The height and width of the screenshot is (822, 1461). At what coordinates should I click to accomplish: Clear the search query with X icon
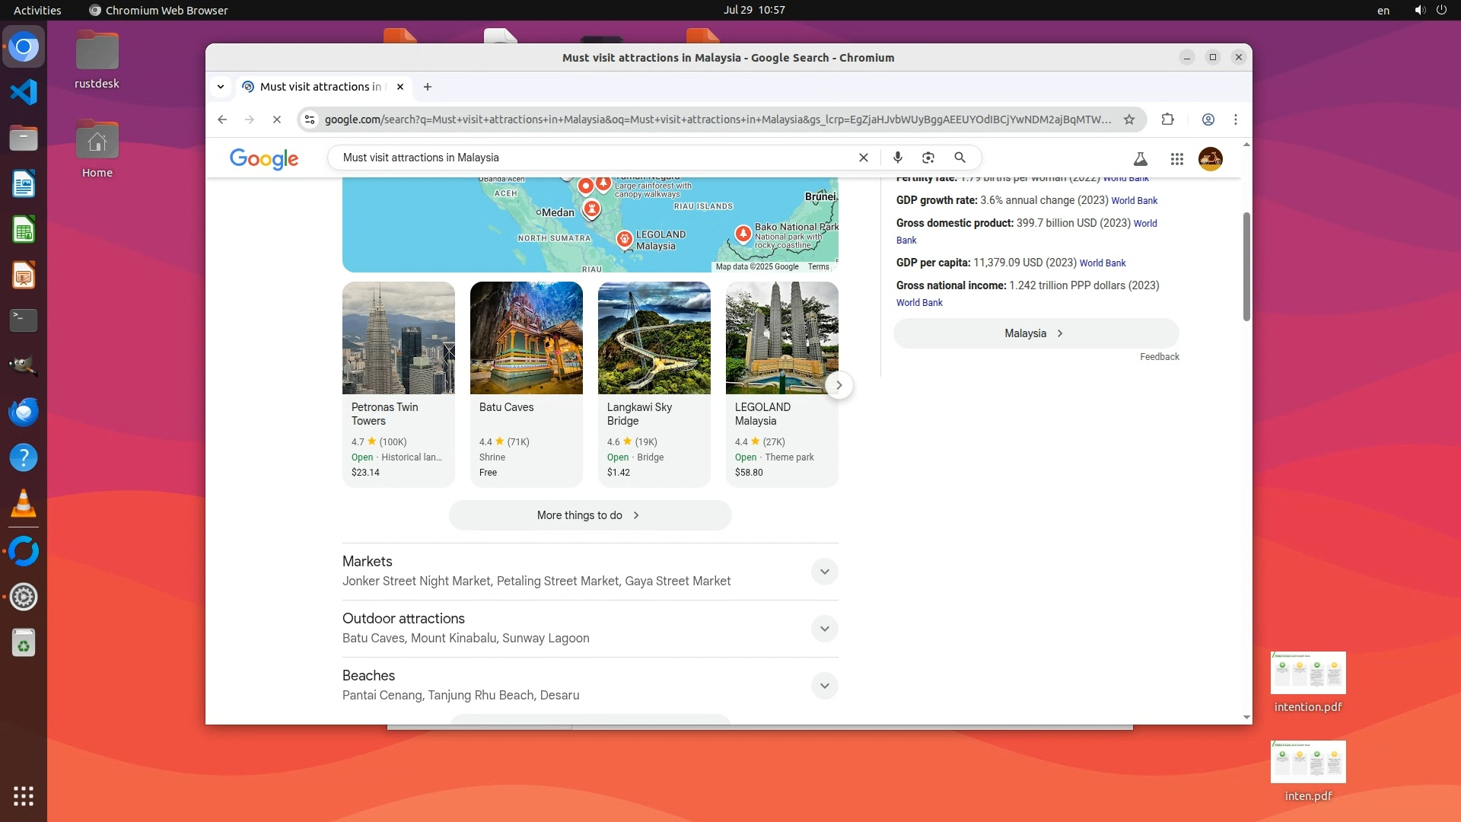coord(864,158)
